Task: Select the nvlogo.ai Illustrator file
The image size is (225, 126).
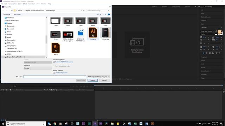Action: (x=93, y=34)
